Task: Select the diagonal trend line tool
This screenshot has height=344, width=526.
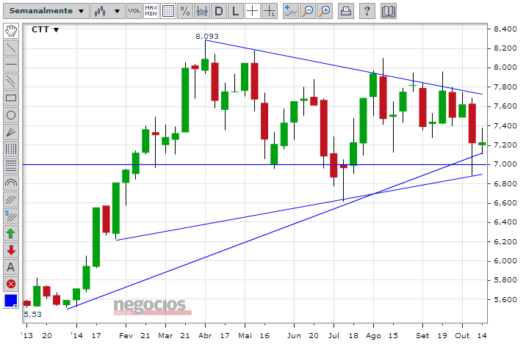Action: coord(11,48)
